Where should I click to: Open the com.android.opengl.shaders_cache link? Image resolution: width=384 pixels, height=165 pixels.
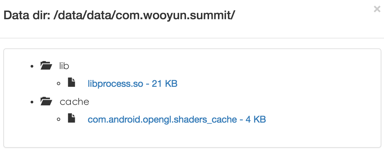162,119
